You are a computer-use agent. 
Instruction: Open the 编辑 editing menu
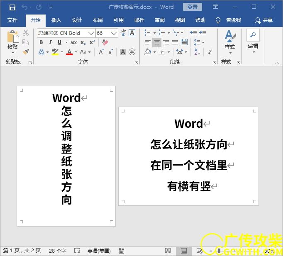253,41
